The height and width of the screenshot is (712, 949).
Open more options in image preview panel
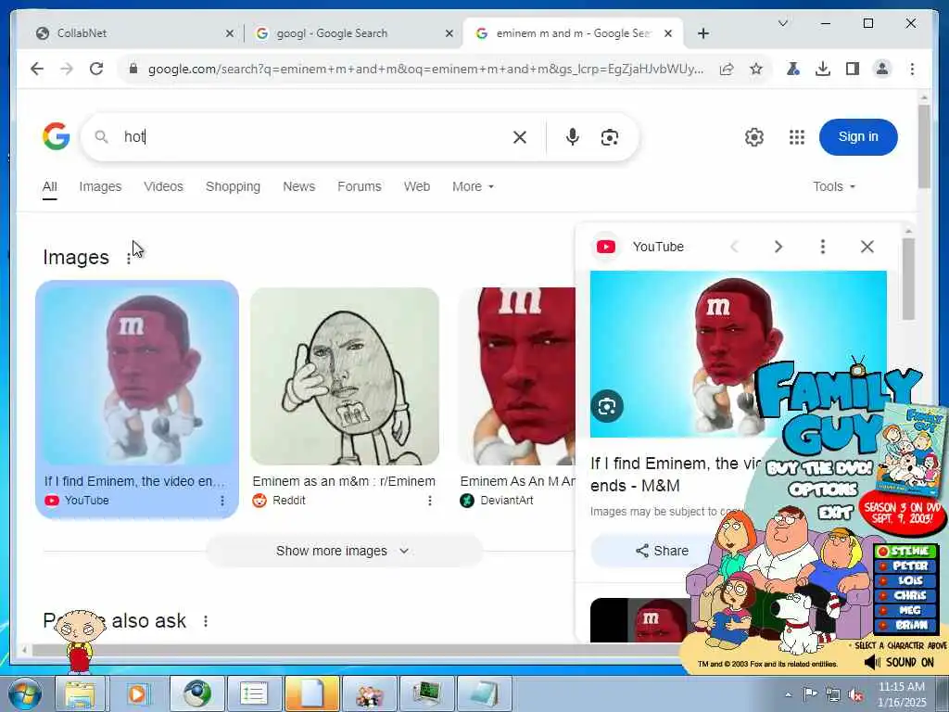click(823, 247)
